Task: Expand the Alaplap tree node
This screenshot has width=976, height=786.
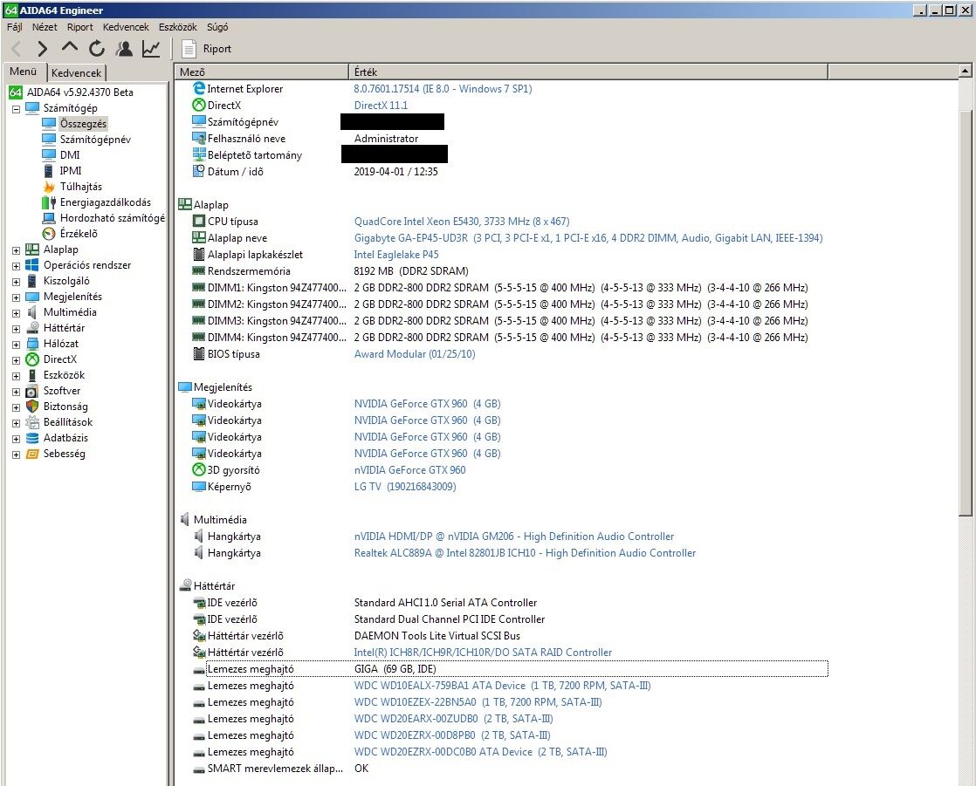Action: 17,250
